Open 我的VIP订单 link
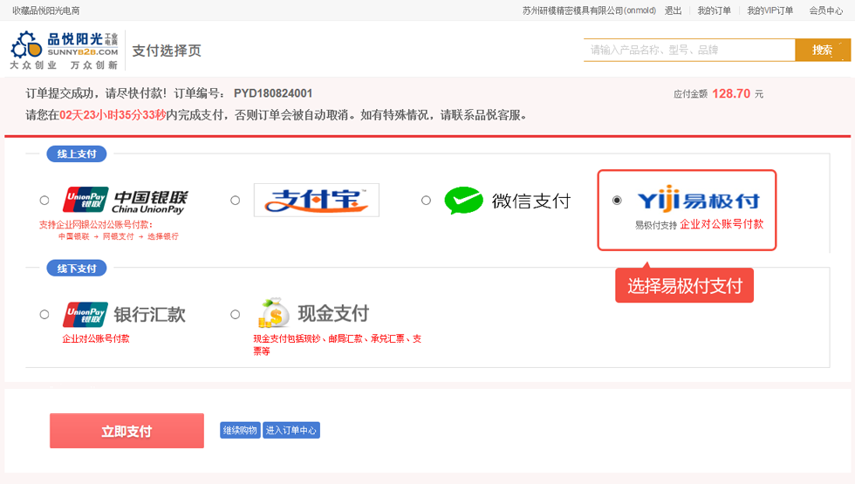Viewport: 855px width, 484px height. pos(769,10)
